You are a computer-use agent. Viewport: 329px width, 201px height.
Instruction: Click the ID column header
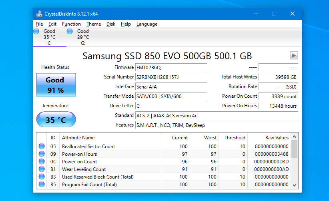point(53,138)
